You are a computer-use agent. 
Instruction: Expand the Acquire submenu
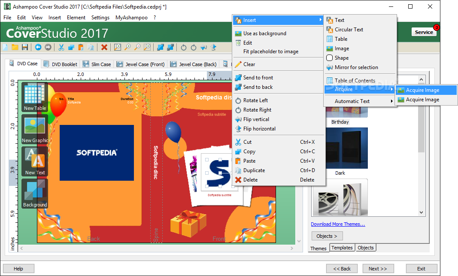pos(360,89)
